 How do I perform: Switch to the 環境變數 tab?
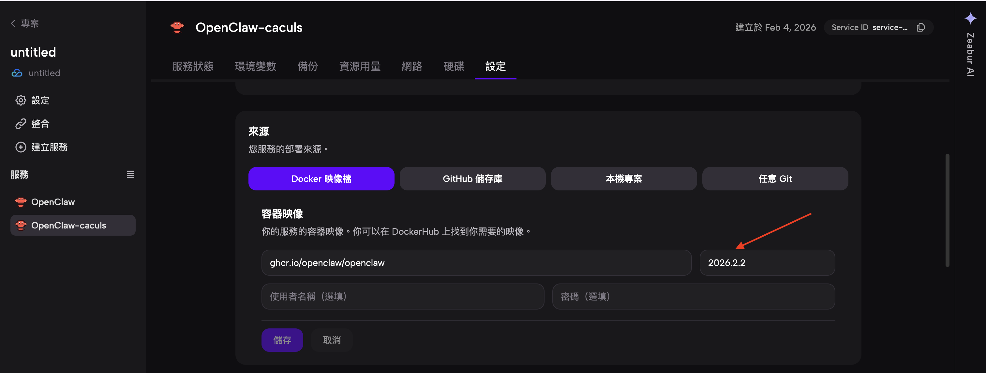click(255, 66)
